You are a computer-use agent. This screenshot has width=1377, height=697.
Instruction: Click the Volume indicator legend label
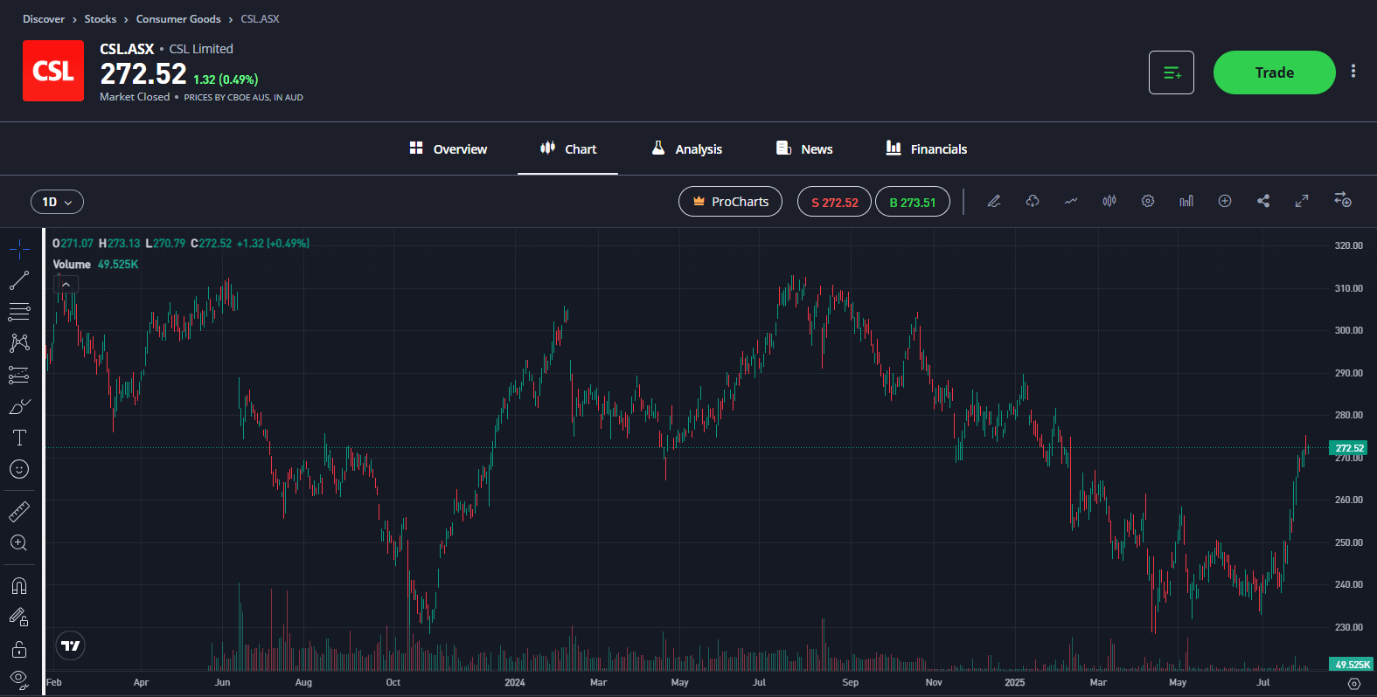[x=72, y=264]
